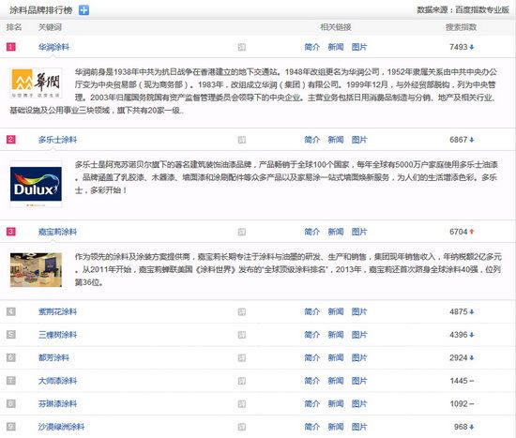Open 简介 link for 多乐士涂料
Screen dimensions: 516x438
(312, 140)
